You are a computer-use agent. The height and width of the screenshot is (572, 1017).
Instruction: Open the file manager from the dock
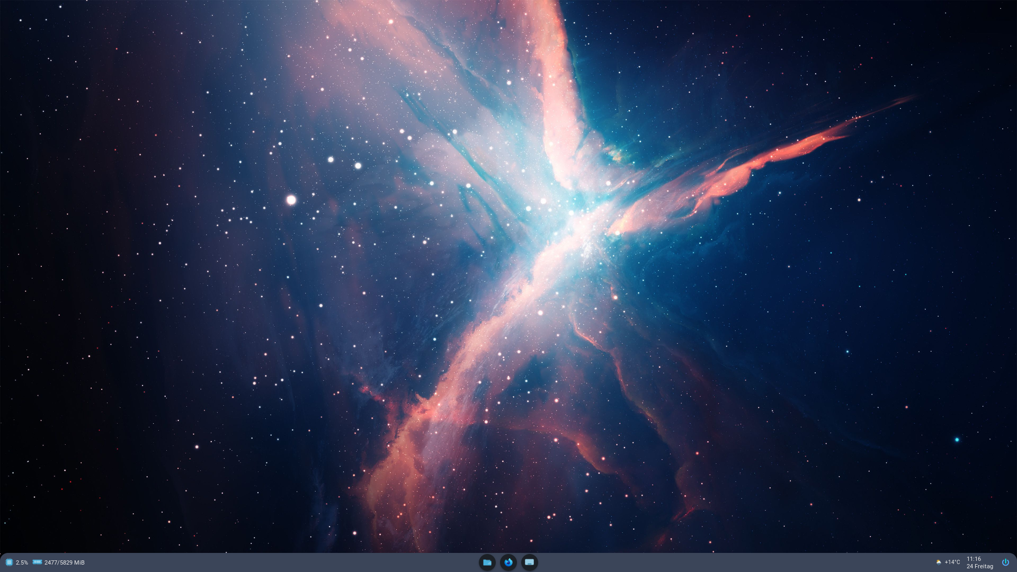coord(487,562)
